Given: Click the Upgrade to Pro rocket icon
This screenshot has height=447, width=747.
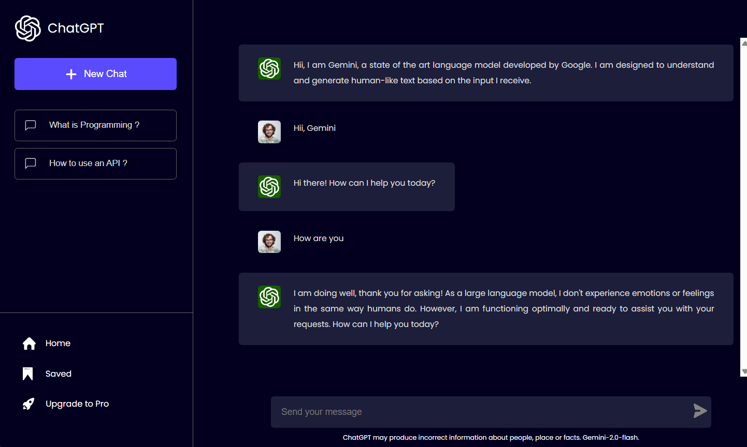Looking at the screenshot, I should [x=28, y=404].
